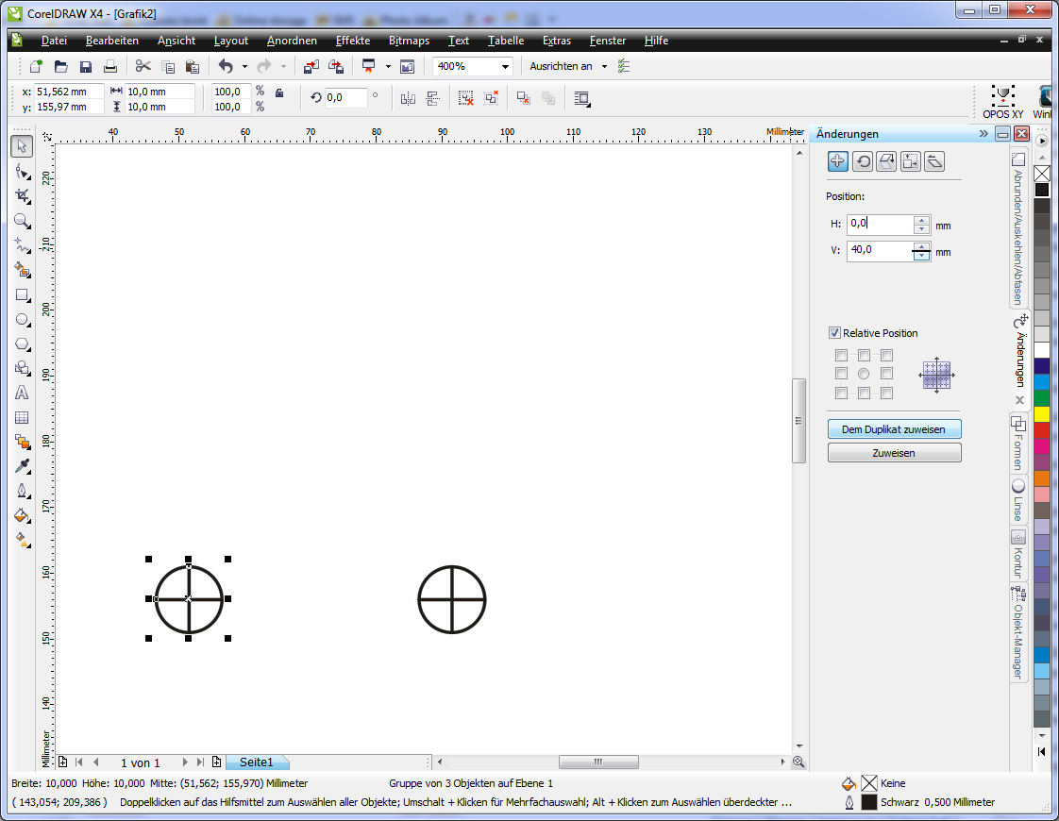Check the top-left anchor point checkbox
The width and height of the screenshot is (1059, 821).
(x=841, y=356)
